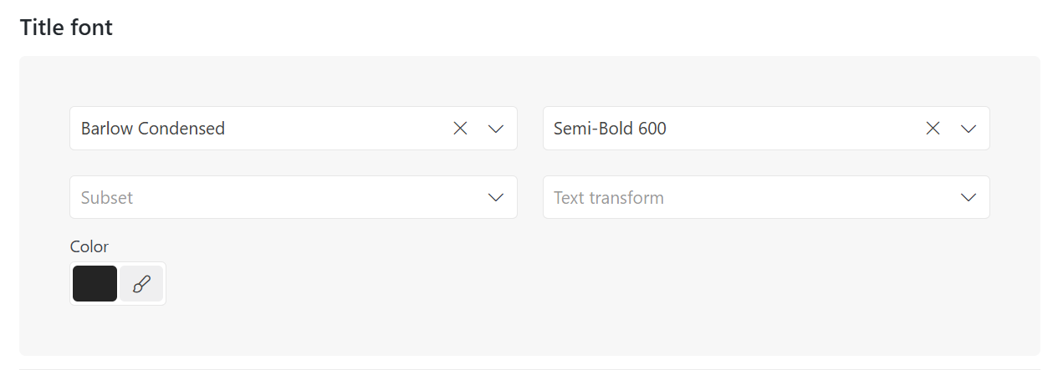Click the 'Semi-Bold 600' text value

[x=610, y=128]
